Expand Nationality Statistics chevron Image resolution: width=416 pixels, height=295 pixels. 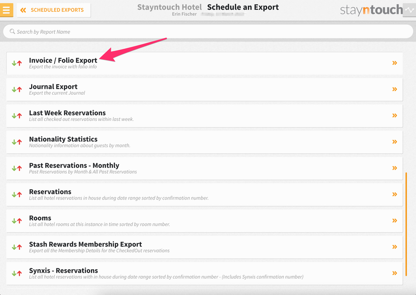[394, 142]
